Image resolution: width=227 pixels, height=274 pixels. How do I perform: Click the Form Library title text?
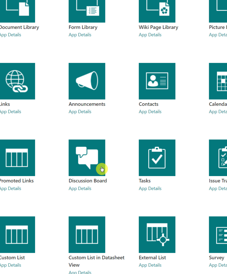click(83, 27)
